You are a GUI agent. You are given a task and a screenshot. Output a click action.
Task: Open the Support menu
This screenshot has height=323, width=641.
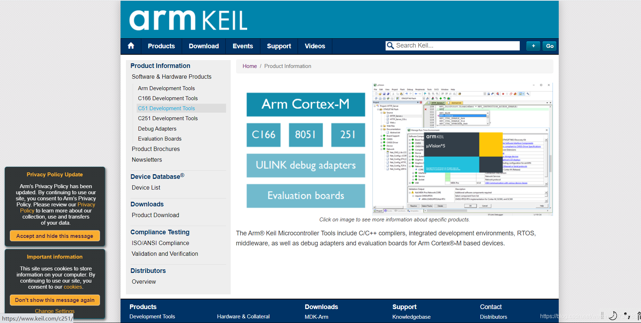tap(279, 46)
